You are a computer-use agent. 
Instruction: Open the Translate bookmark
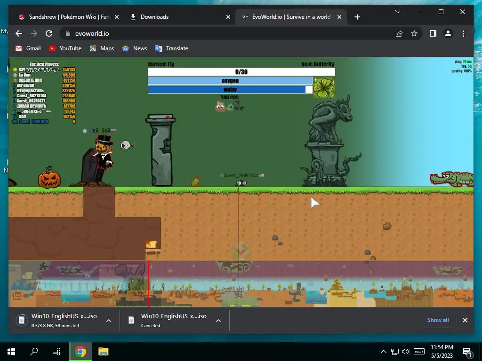click(171, 48)
